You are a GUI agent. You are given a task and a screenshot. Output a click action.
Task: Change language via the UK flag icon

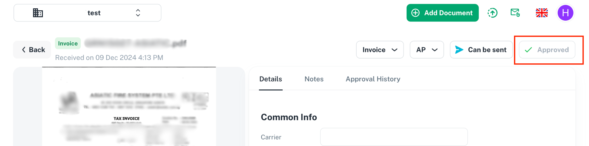coord(542,13)
